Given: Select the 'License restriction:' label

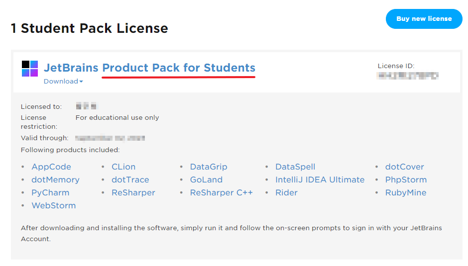Looking at the screenshot, I should click(39, 122).
